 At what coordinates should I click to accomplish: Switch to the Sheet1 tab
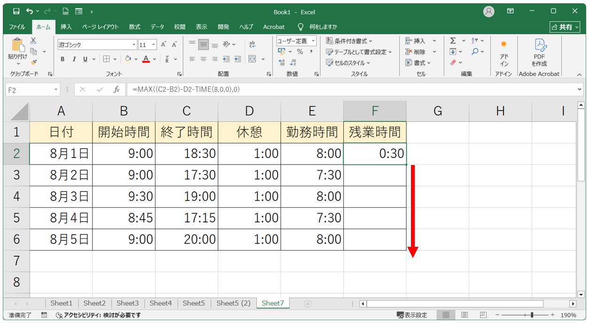(62, 303)
